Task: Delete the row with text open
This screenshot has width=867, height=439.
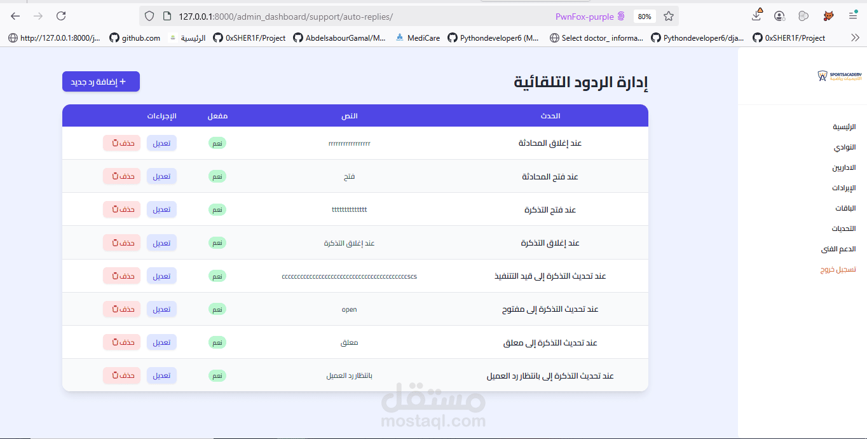Action: pyautogui.click(x=121, y=309)
